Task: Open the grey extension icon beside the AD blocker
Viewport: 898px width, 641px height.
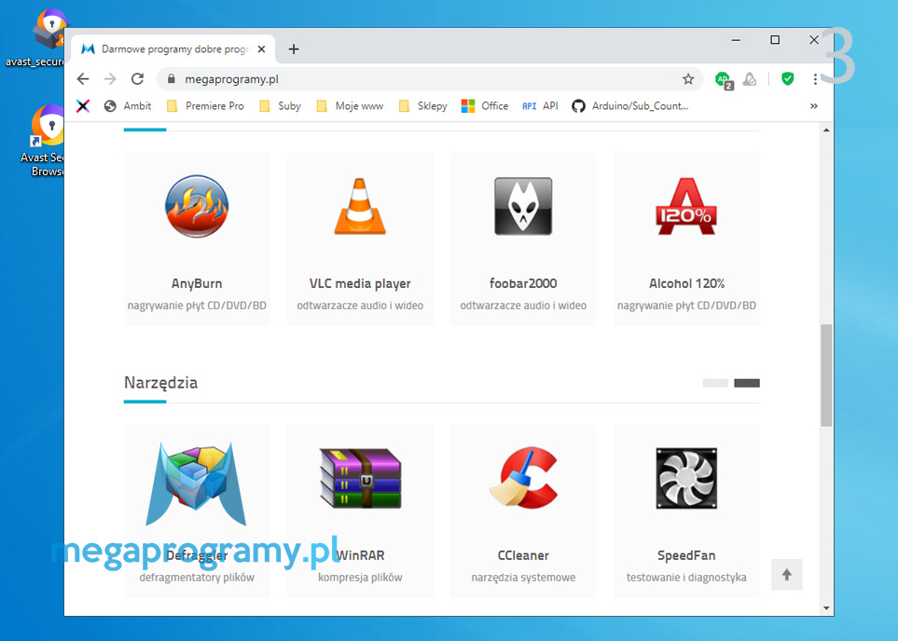Action: (750, 79)
